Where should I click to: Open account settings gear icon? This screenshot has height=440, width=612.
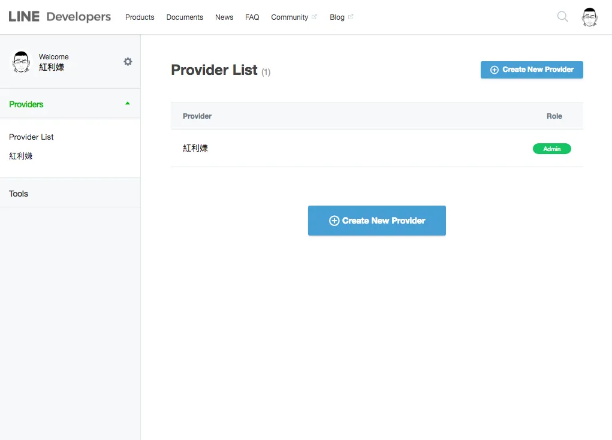point(128,62)
